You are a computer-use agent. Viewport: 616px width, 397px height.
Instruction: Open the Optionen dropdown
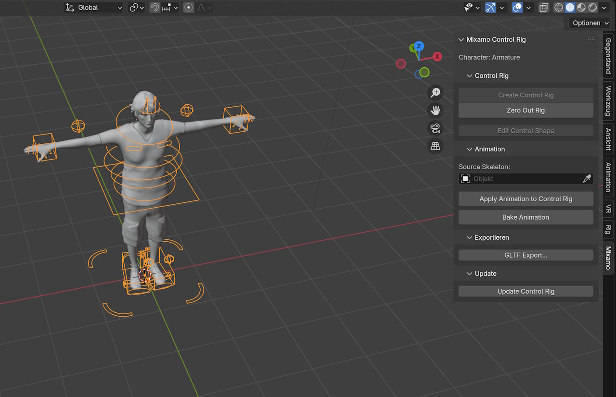tap(590, 23)
